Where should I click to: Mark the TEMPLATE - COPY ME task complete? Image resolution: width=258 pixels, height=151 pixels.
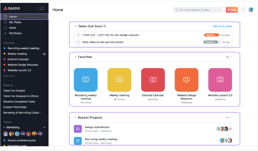pyautogui.click(x=78, y=35)
